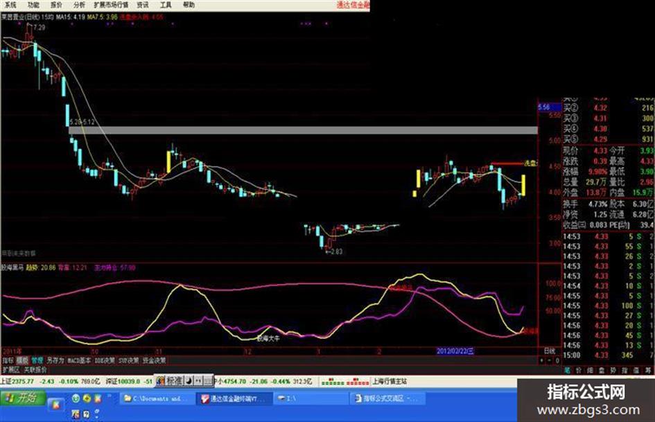
Task: Click the 另存为 button
Action: coord(55,360)
